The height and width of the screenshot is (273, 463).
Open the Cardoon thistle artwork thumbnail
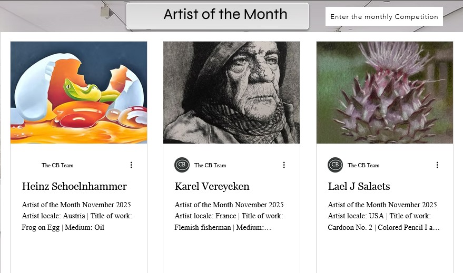click(385, 93)
